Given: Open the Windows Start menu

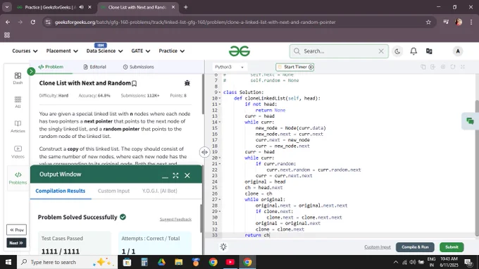Looking at the screenshot, I should (x=8, y=262).
